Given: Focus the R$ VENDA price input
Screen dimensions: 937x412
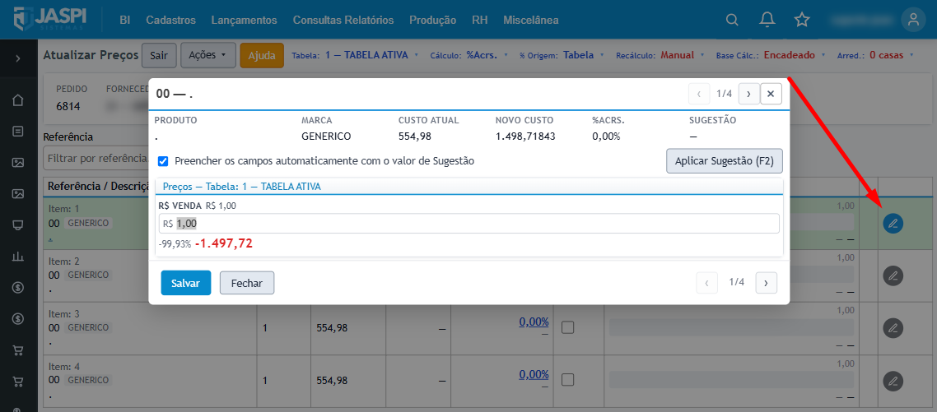Looking at the screenshot, I should coord(469,224).
